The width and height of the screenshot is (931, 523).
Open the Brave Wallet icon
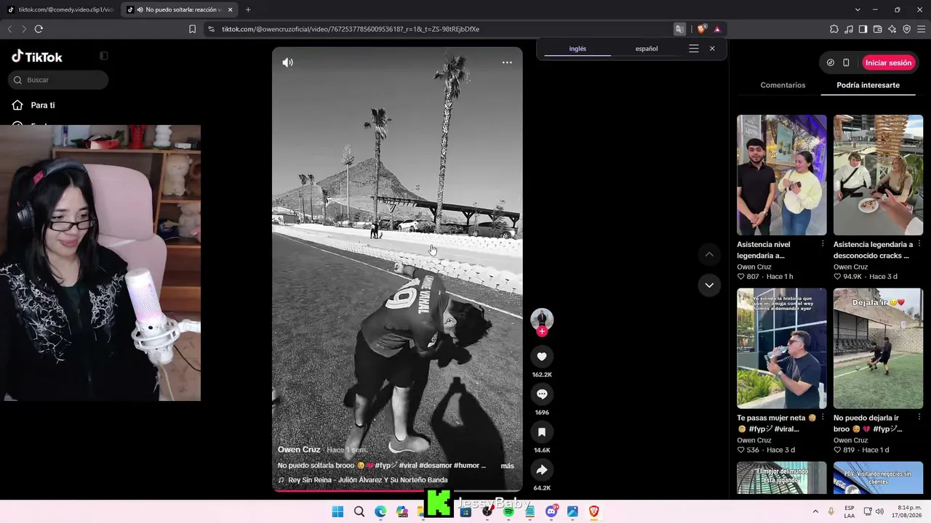[878, 29]
